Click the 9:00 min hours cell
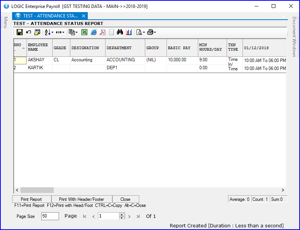300x230 pixels. pos(212,60)
